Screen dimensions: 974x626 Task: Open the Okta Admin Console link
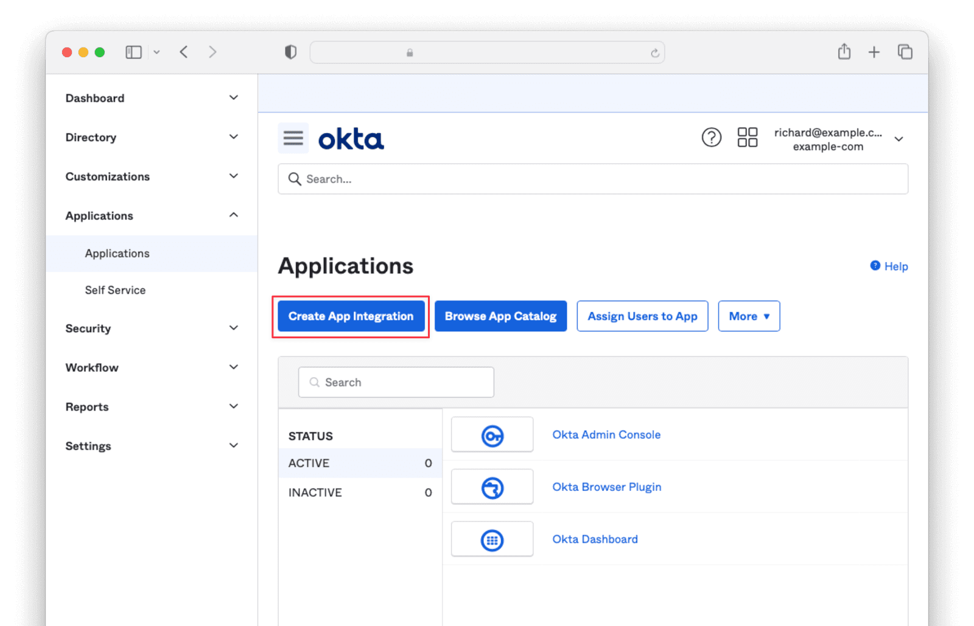click(606, 435)
